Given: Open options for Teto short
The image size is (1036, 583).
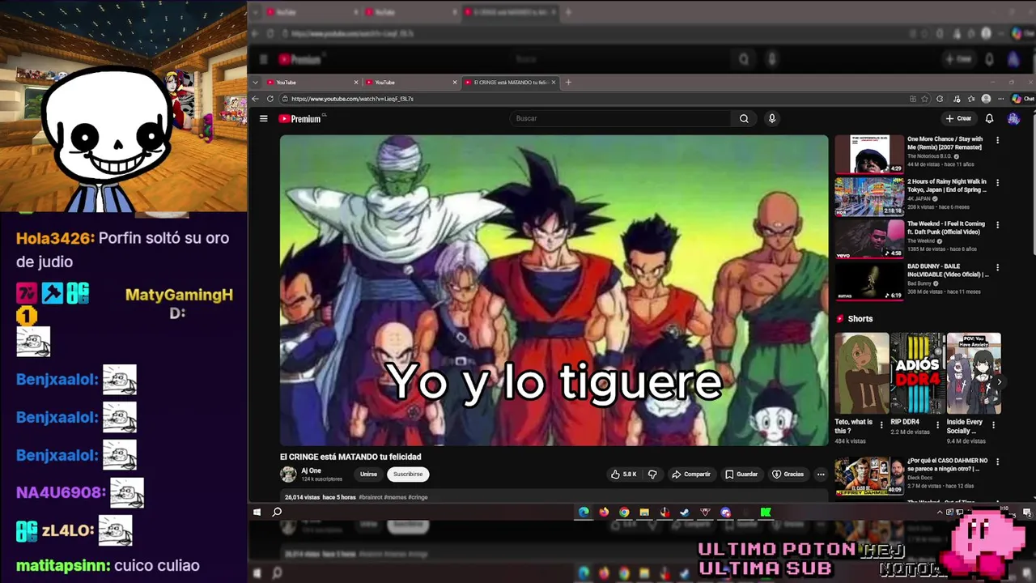Looking at the screenshot, I should click(x=881, y=424).
